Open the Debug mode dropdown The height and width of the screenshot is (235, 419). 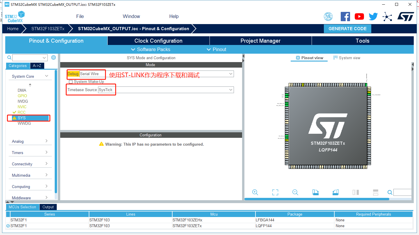230,74
